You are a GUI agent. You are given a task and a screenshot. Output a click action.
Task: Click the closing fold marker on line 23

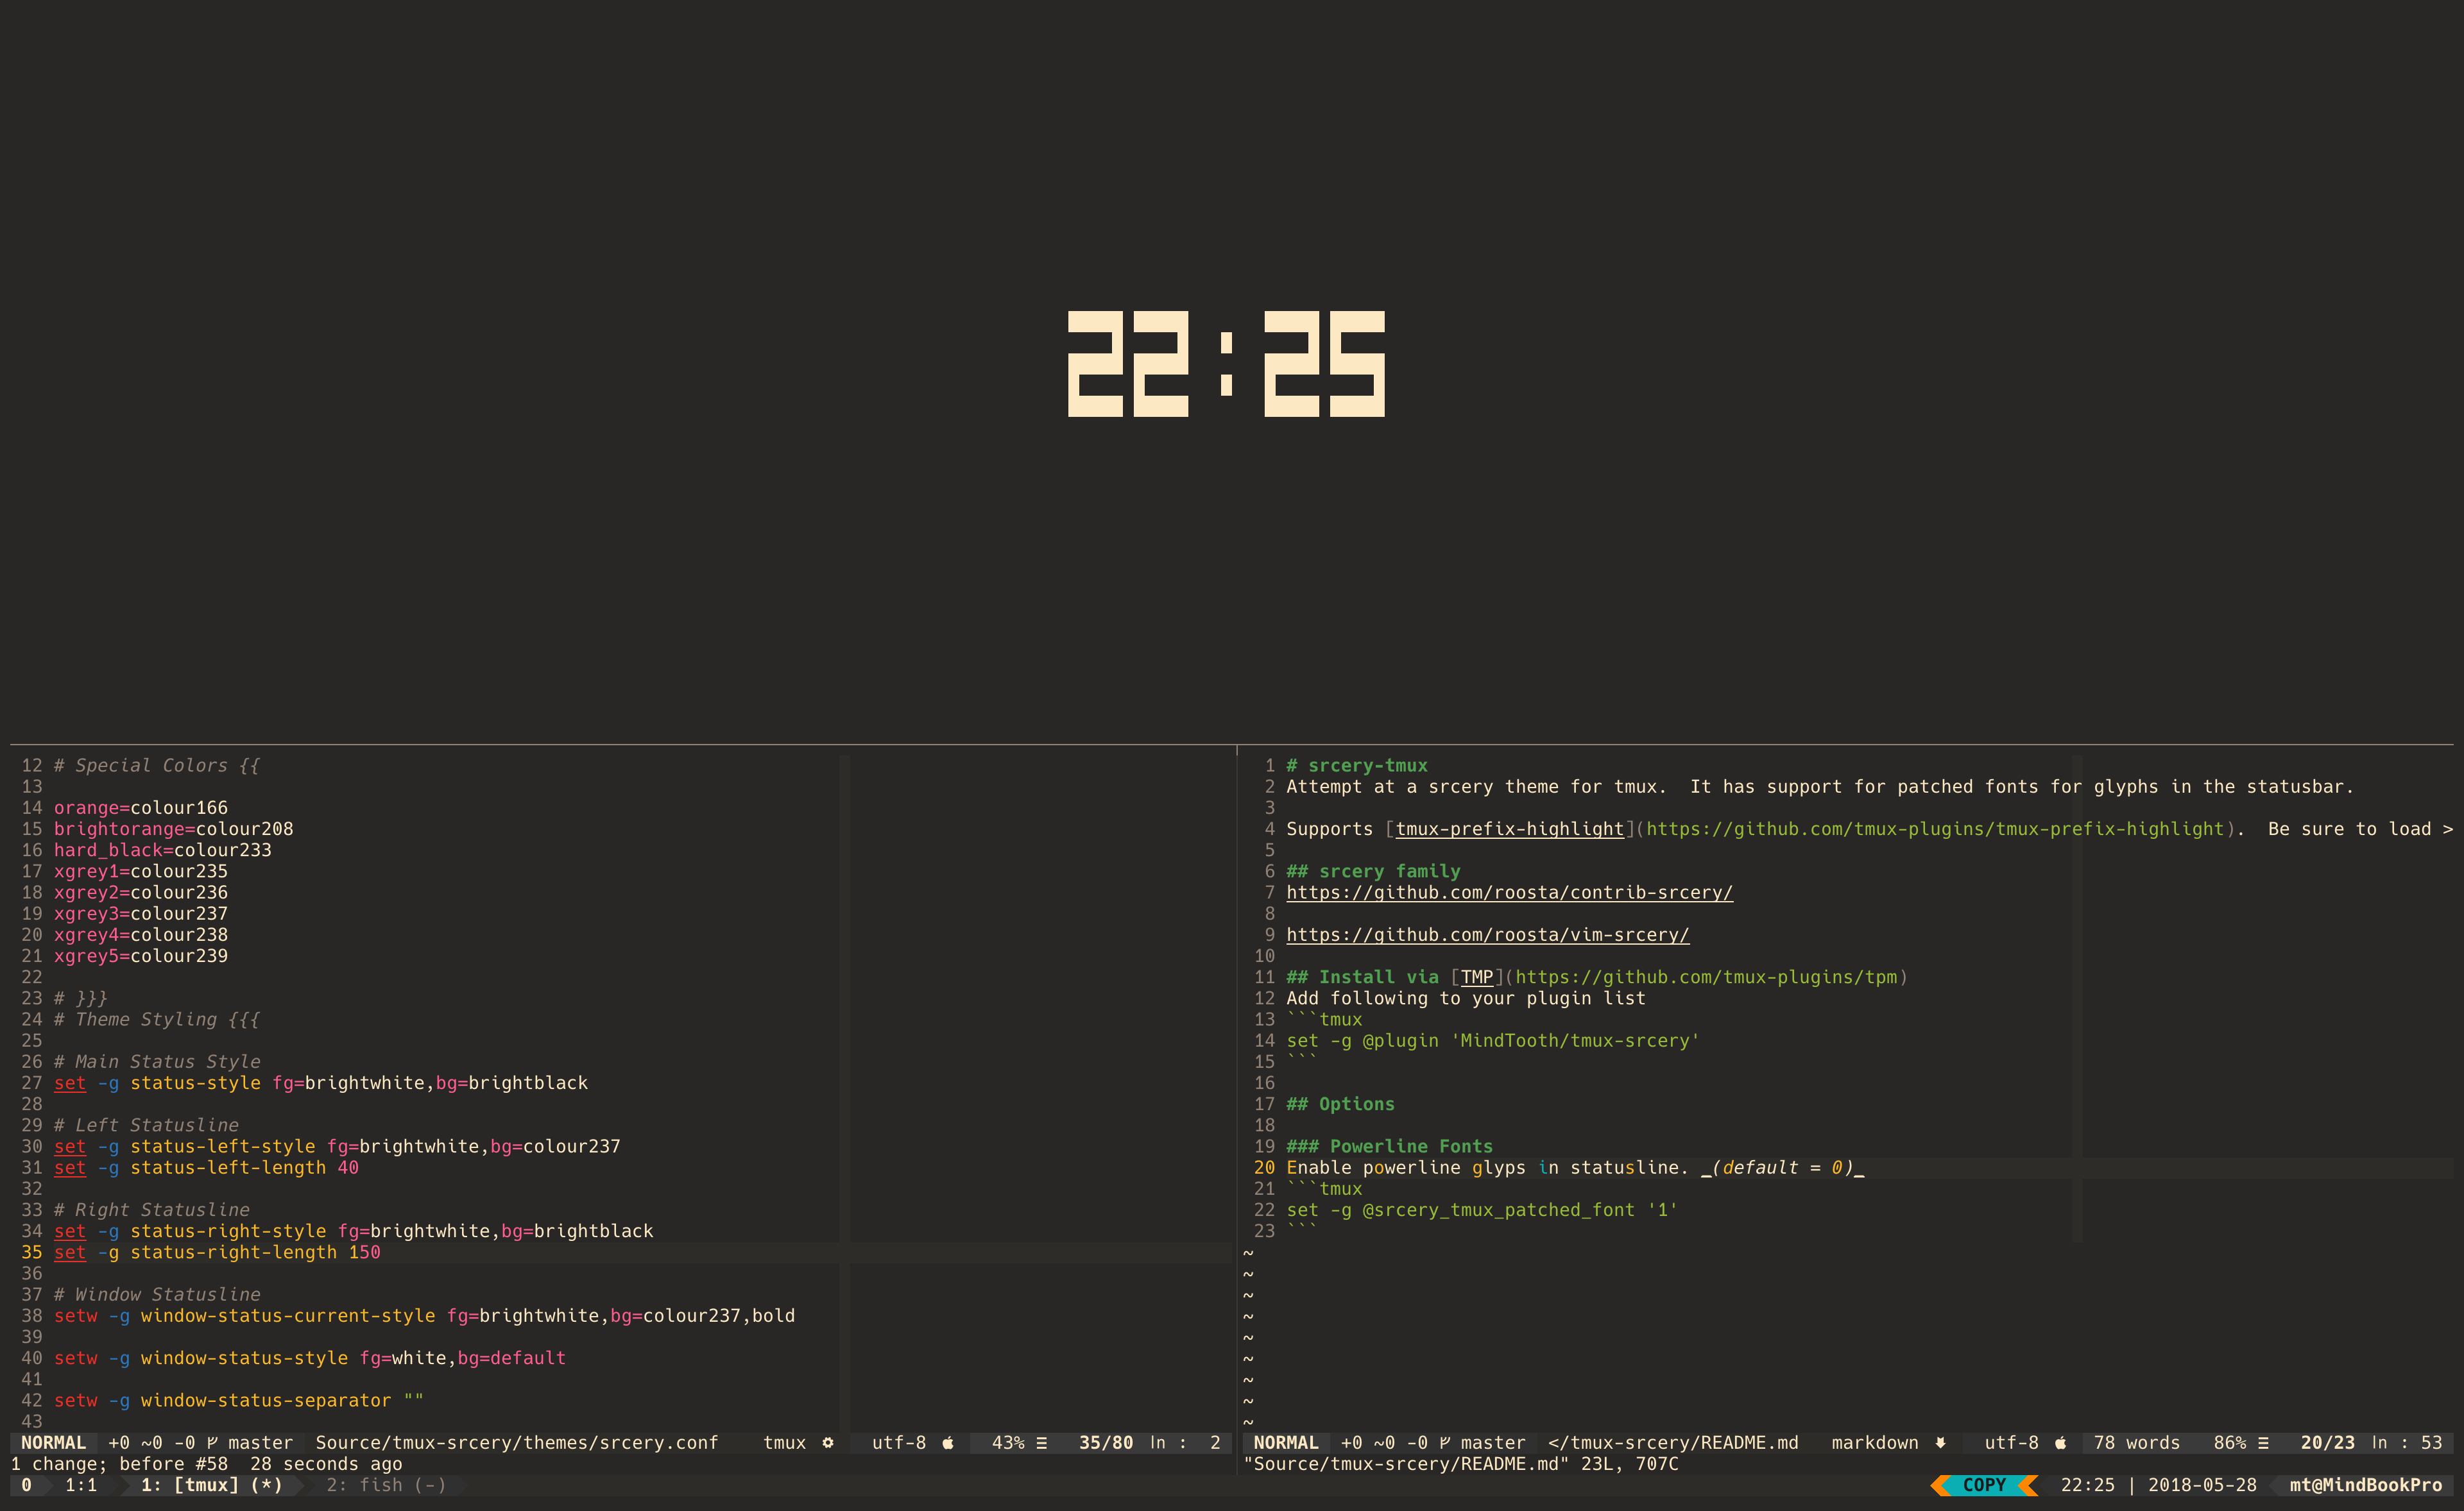(81, 997)
